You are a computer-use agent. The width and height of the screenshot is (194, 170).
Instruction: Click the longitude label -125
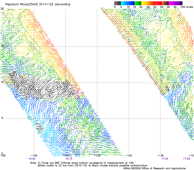tap(160, 155)
